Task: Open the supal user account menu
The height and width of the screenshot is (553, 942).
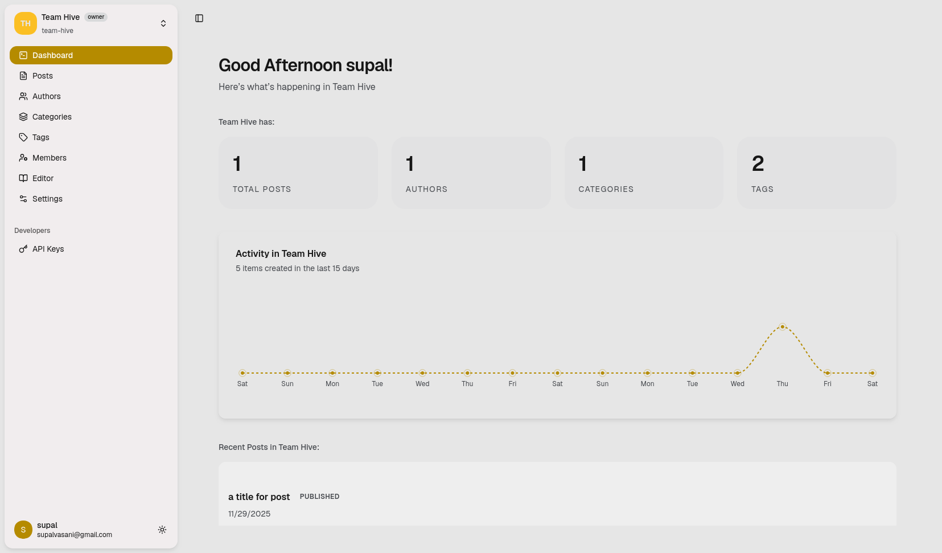Action: pos(74,530)
